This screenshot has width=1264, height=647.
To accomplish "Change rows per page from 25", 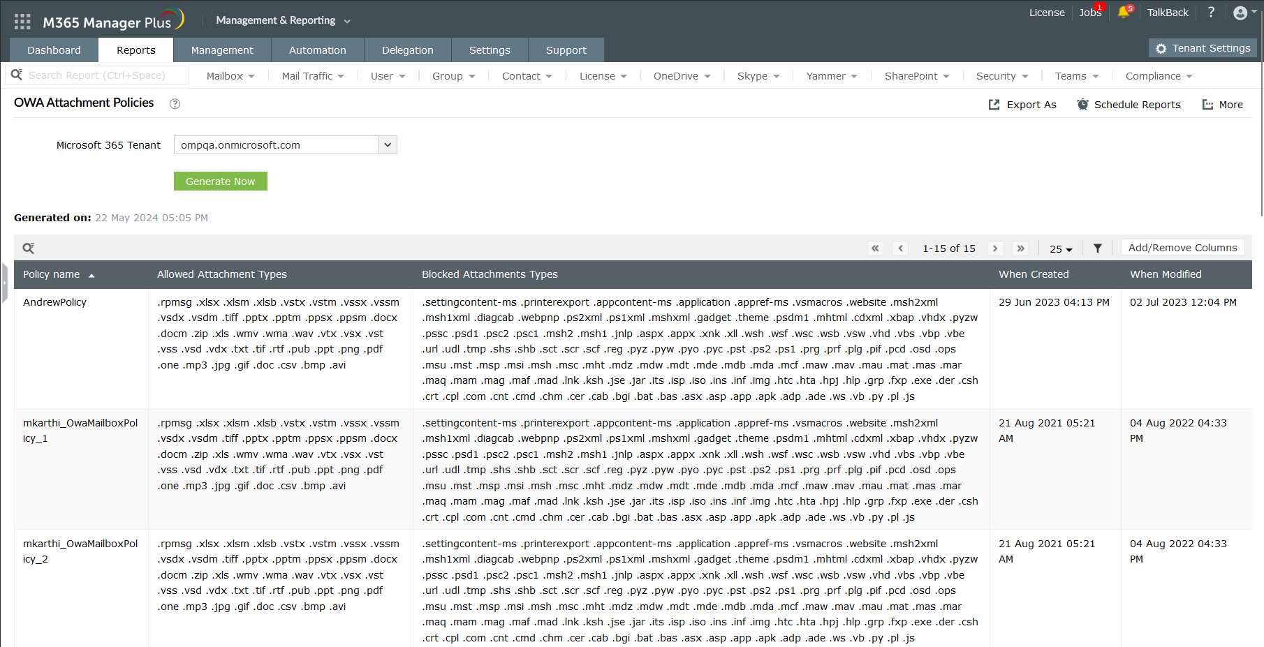I will point(1061,249).
